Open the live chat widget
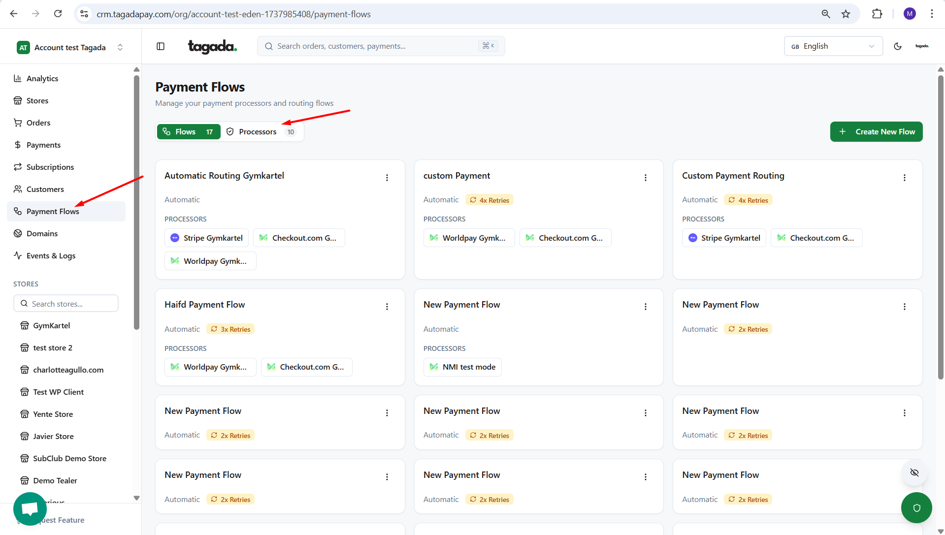Screen dimensions: 945x535 [30, 508]
